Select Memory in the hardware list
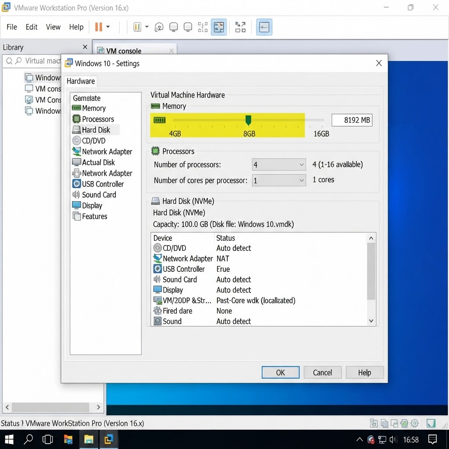449x449 pixels. pos(89,108)
